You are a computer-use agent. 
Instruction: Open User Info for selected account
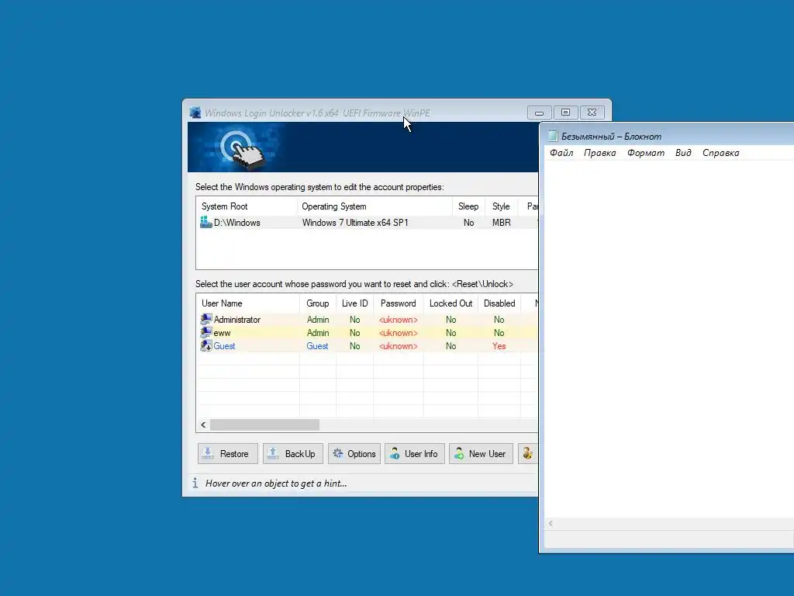[415, 453]
